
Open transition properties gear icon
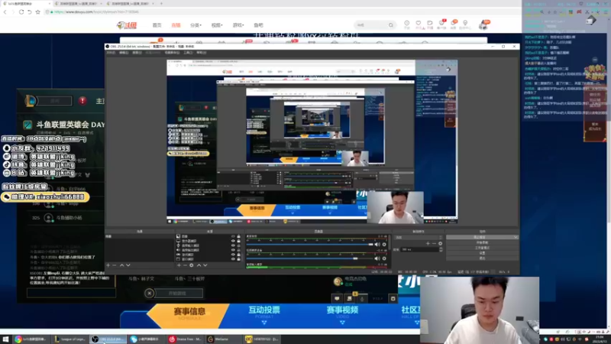coord(441,243)
